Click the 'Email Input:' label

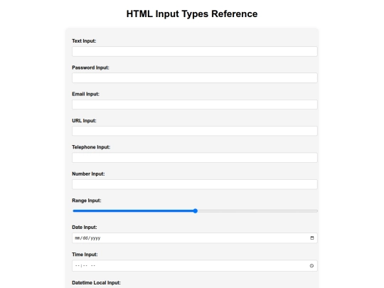click(85, 94)
